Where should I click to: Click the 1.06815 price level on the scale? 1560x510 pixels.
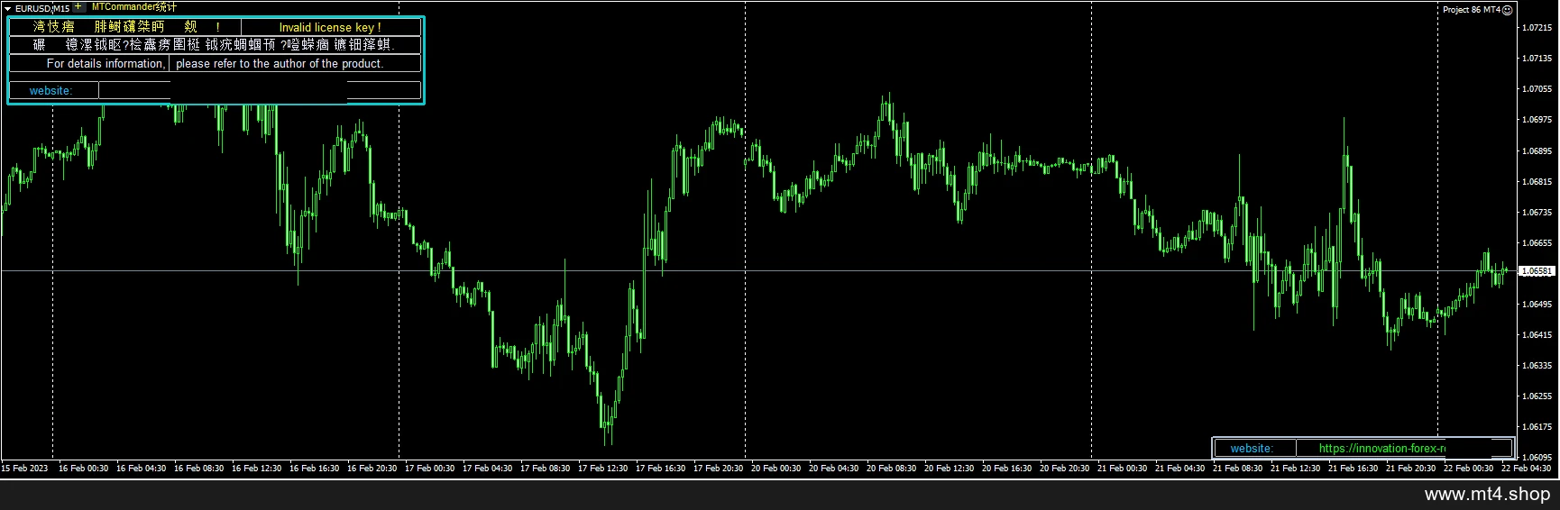1537,182
